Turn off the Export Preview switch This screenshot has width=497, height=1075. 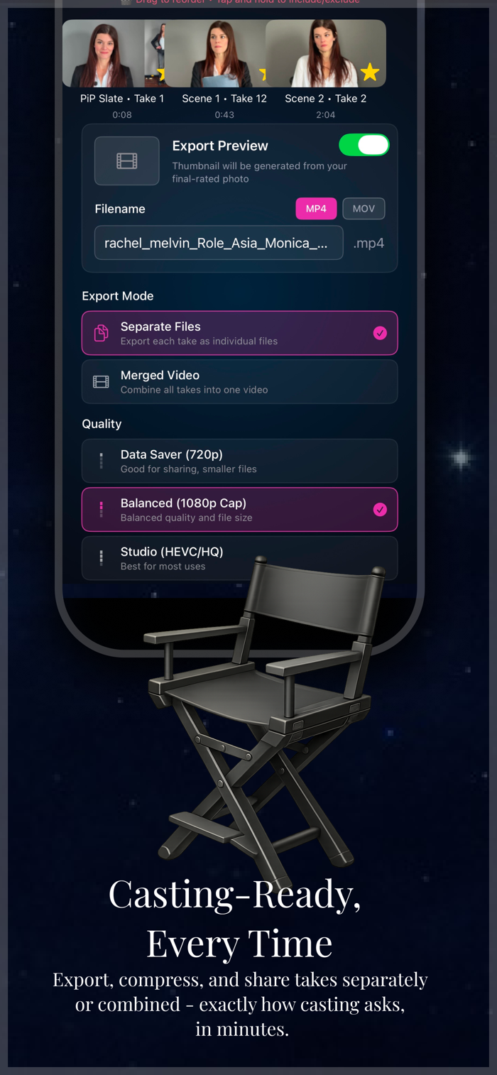coord(364,145)
